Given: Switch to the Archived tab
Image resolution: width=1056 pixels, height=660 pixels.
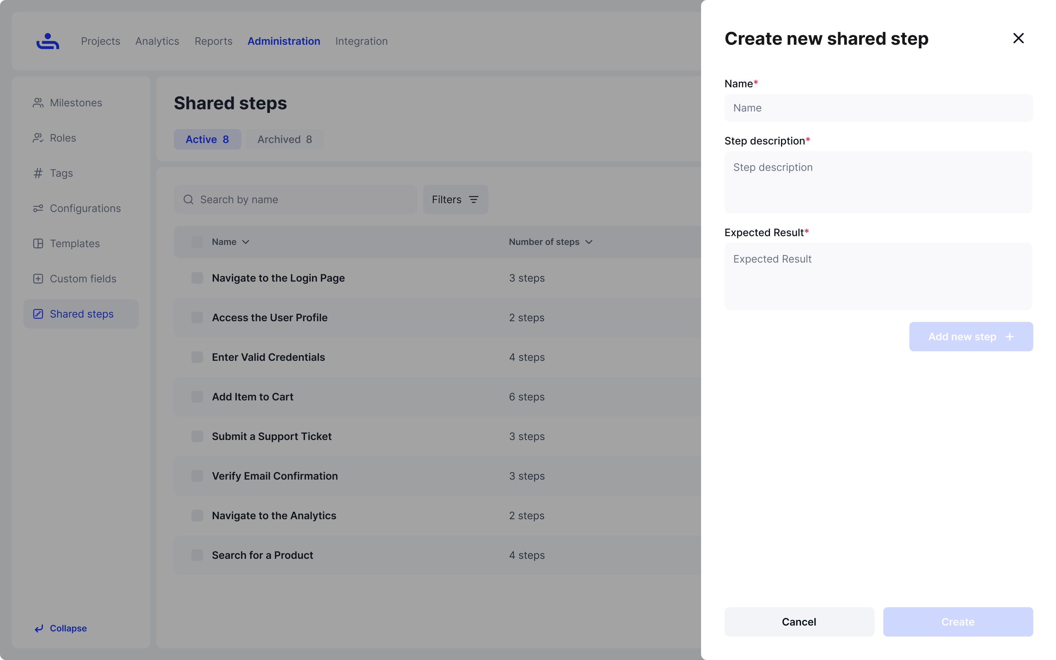Looking at the screenshot, I should [285, 139].
